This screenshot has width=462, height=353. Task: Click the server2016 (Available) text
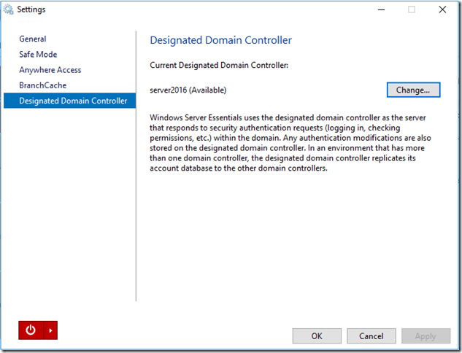point(188,90)
